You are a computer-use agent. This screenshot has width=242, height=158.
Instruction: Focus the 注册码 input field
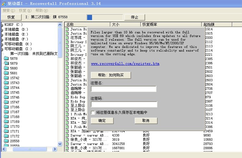(x=124, y=104)
